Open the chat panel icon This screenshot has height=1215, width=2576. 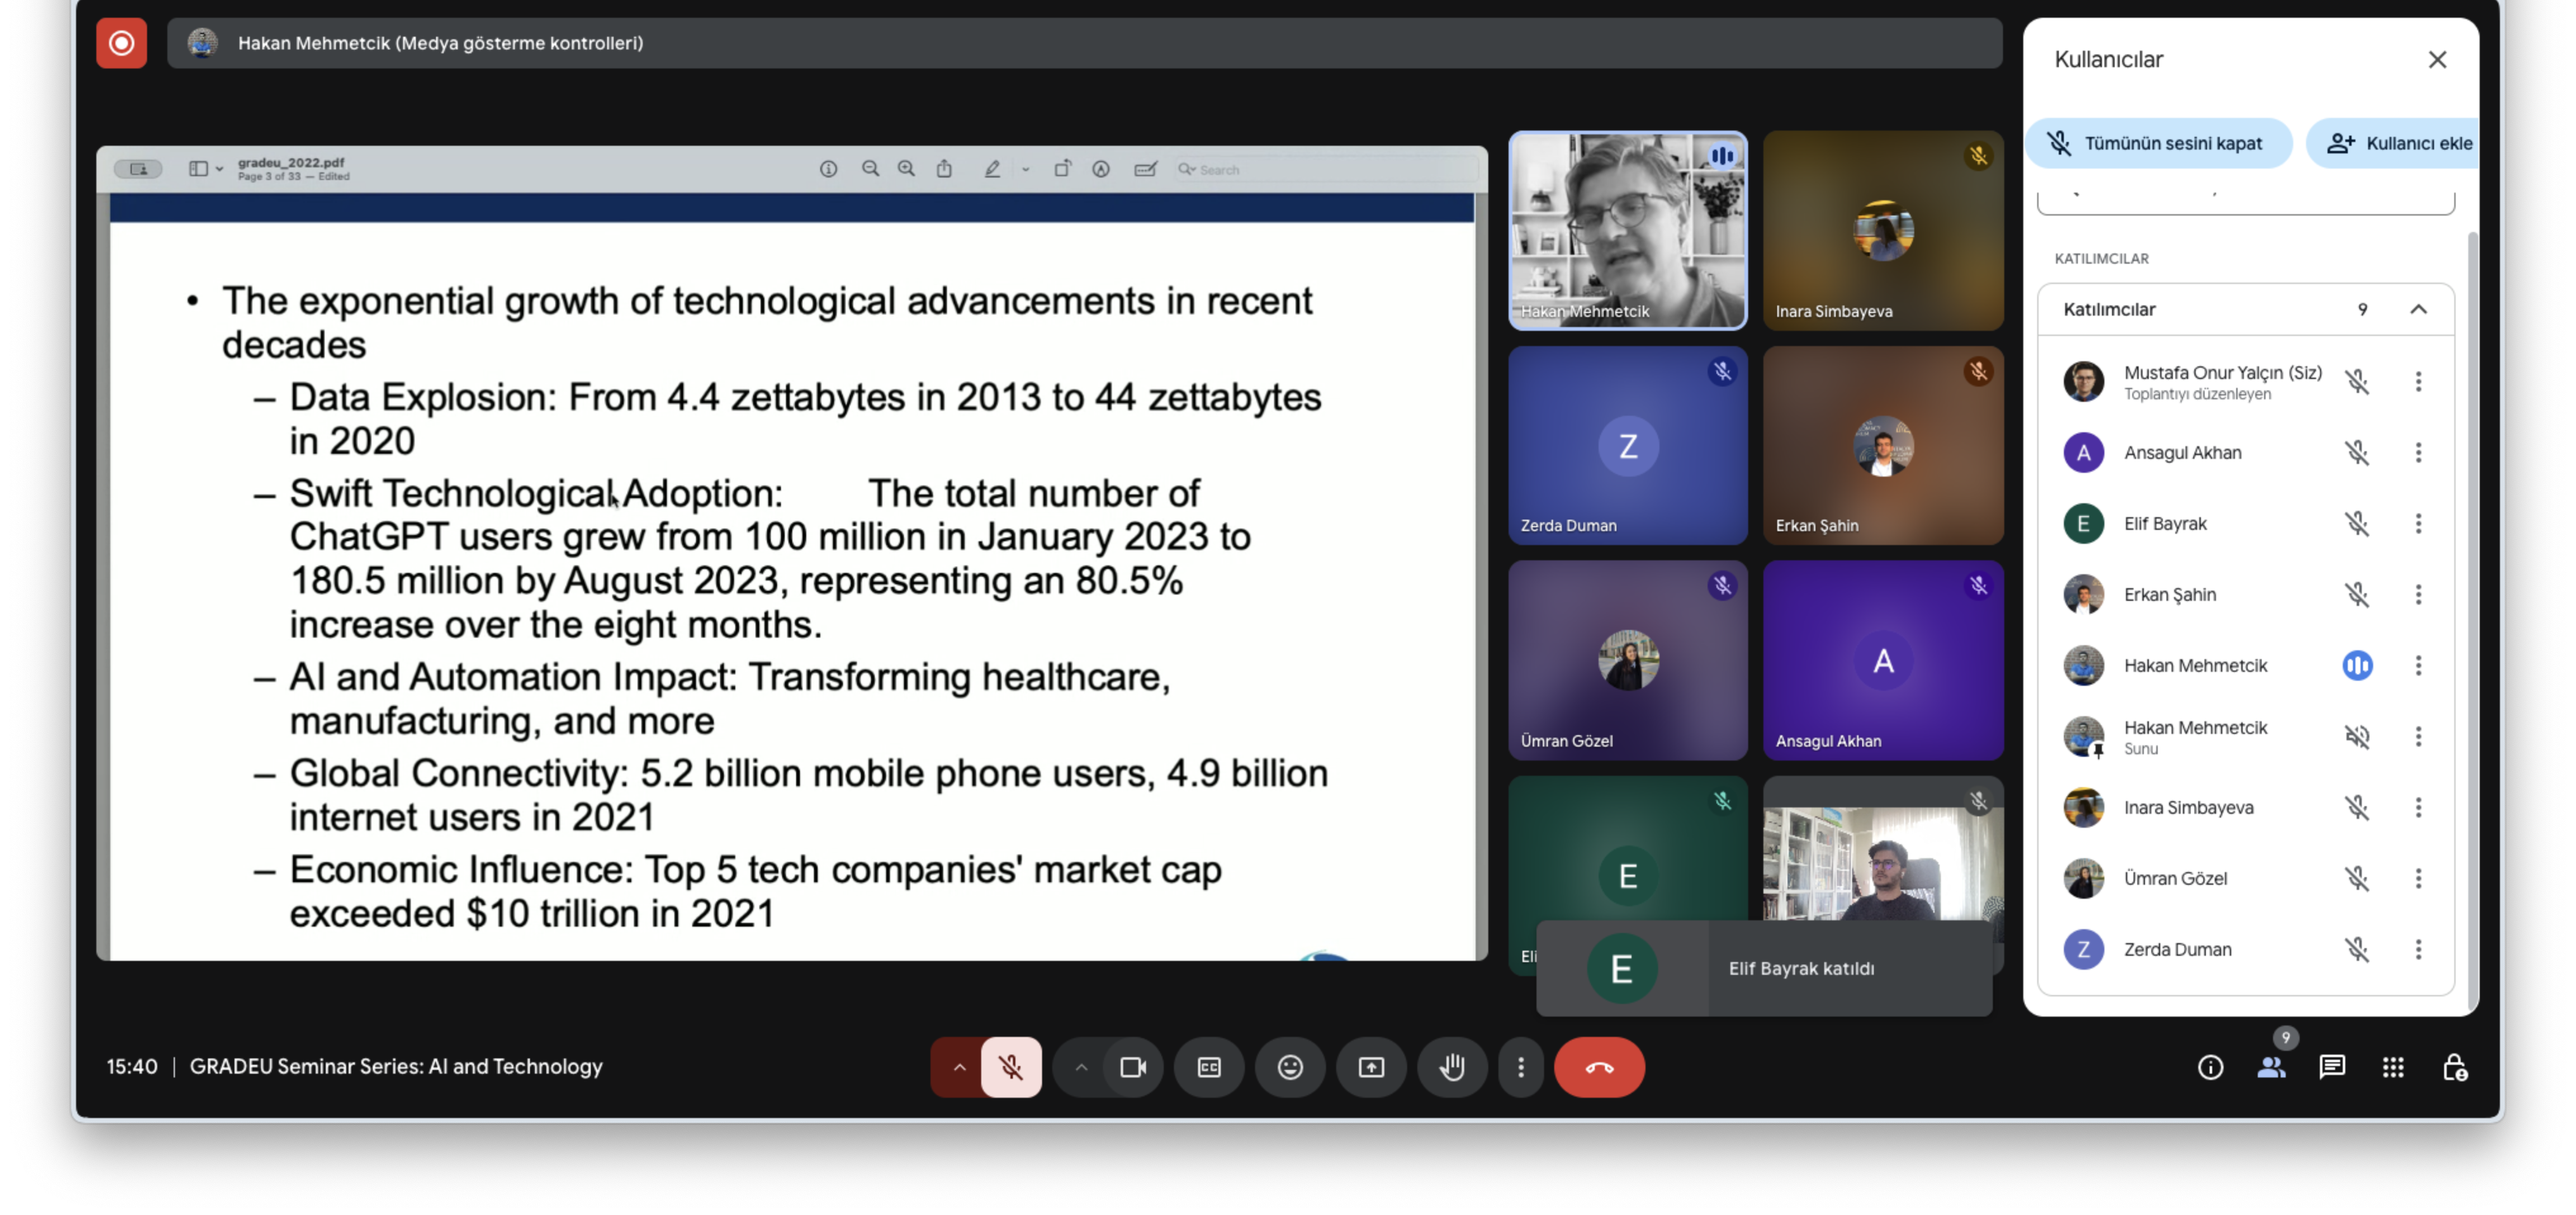tap(2332, 1067)
